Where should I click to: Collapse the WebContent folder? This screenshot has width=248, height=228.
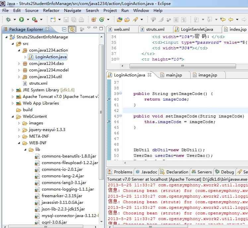(13, 116)
